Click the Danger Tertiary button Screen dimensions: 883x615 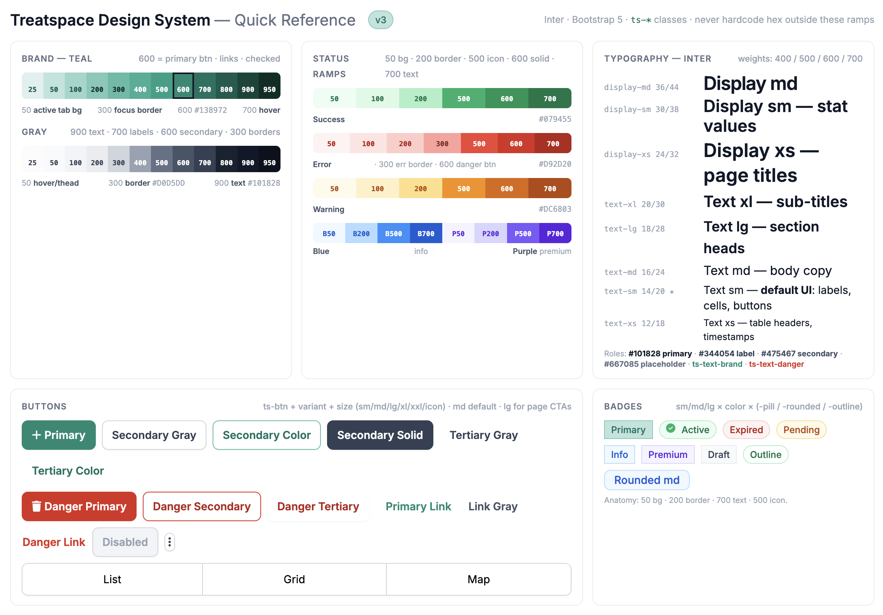coord(318,506)
